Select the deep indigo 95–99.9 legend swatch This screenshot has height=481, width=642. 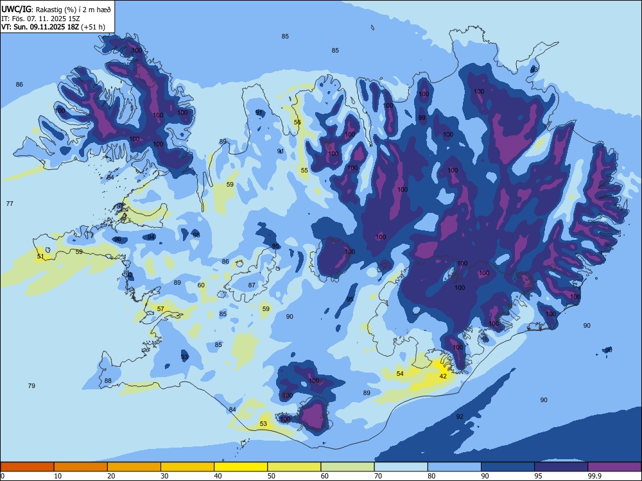coord(561,467)
